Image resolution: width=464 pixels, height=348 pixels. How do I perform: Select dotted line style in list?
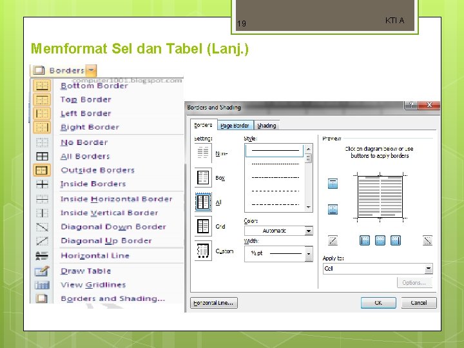tap(275, 164)
